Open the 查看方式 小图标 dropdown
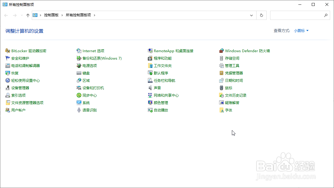Viewport: 334px width, 188px height. [301, 31]
